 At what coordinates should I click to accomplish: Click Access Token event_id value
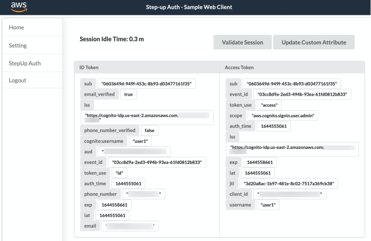click(302, 94)
